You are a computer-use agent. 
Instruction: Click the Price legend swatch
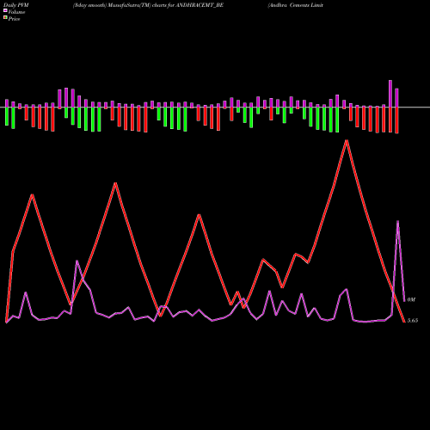click(x=5, y=18)
